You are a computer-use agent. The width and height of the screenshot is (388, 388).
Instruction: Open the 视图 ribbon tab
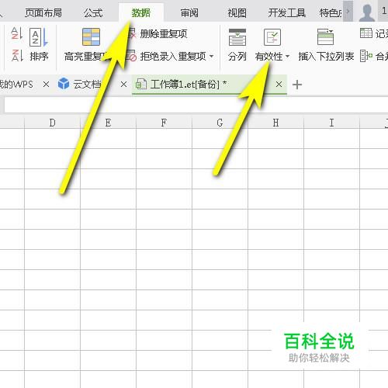237,12
